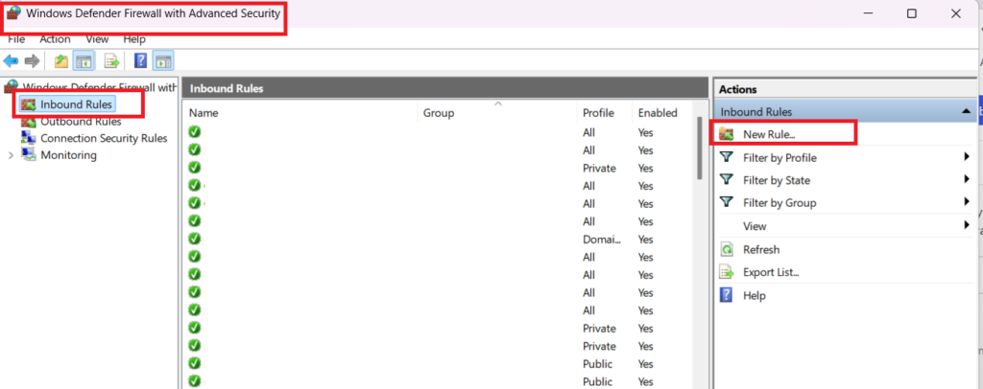
Task: Select Outbound Rules in the tree
Action: pyautogui.click(x=81, y=122)
